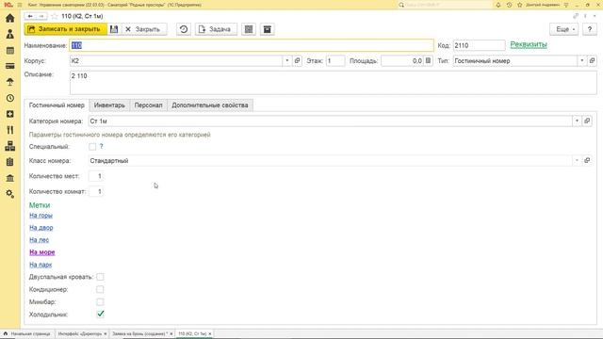Enable the Кондиционер checkbox
This screenshot has width=603, height=339.
pos(100,289)
